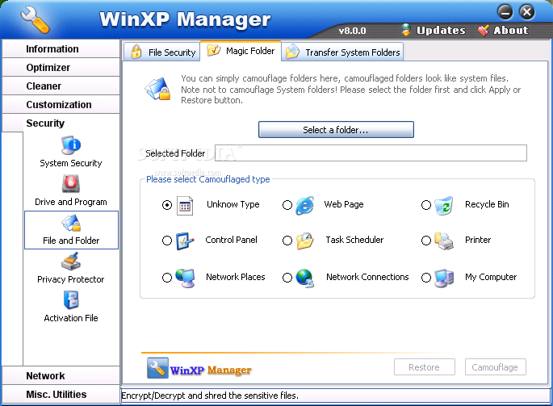Click the Transfer System Folders tab icon
Viewport: 553px width, 406px height.
293,52
